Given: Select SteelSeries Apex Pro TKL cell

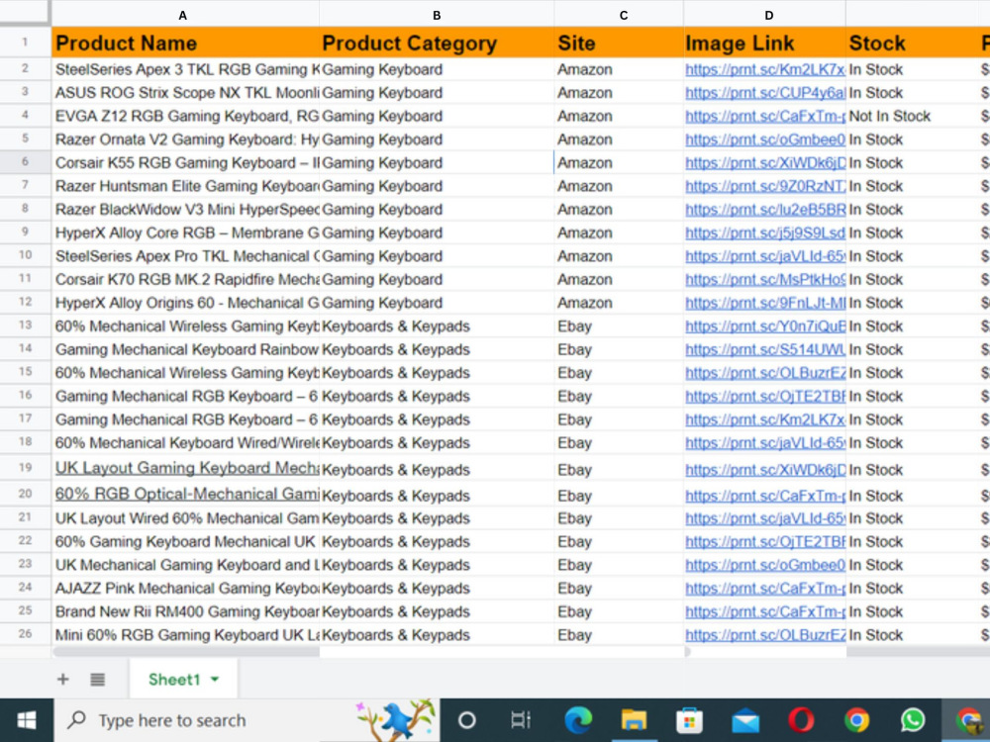Looking at the screenshot, I should [x=186, y=256].
